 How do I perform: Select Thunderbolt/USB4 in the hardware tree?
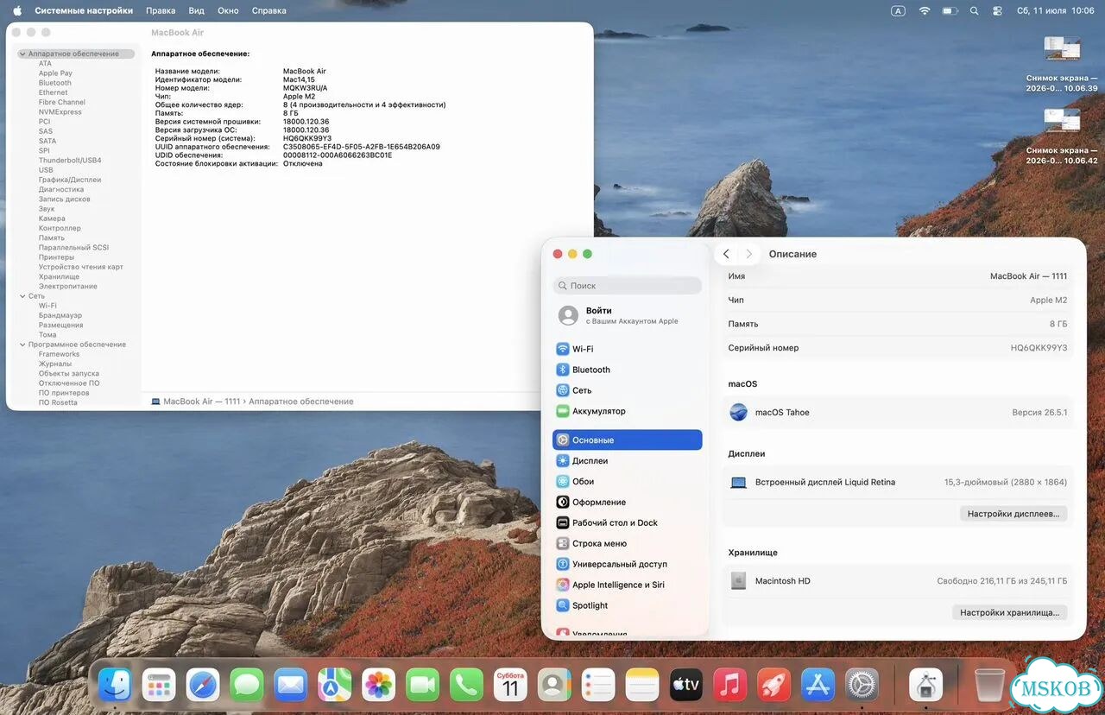[x=70, y=160]
